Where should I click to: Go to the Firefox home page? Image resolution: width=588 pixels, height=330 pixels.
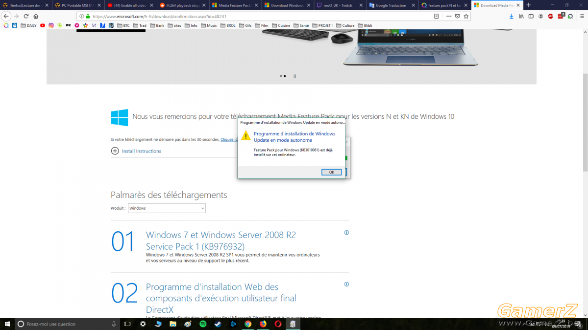click(36, 16)
